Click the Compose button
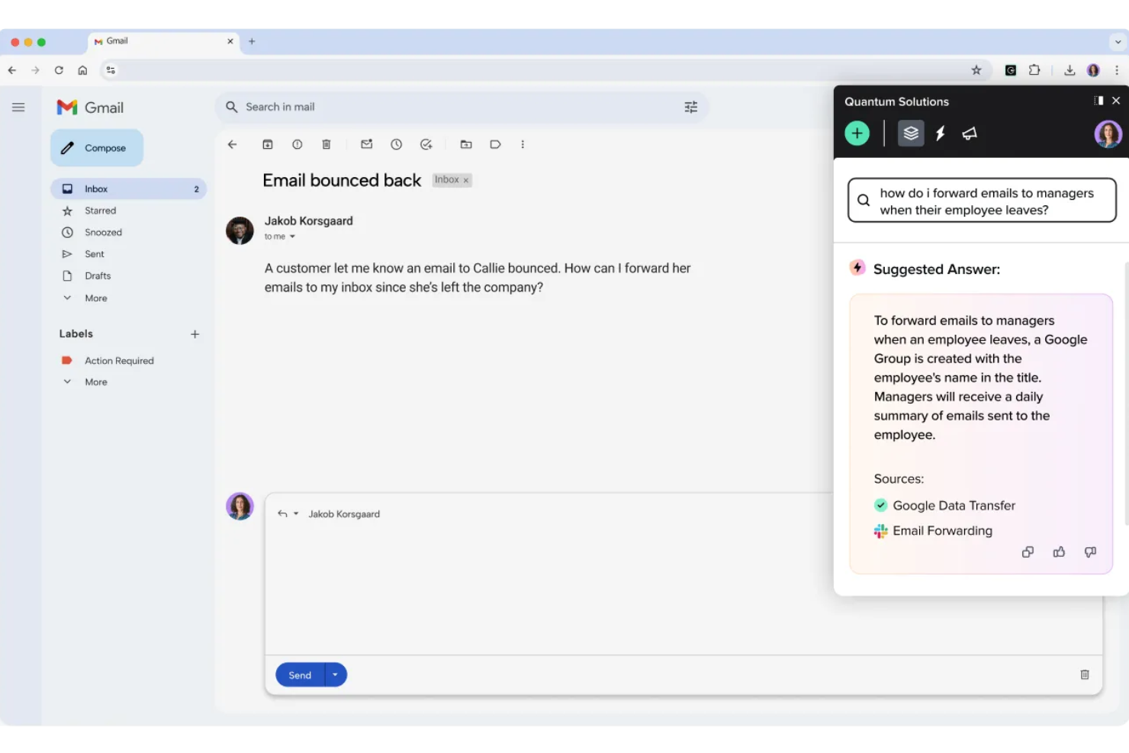The height and width of the screenshot is (753, 1129). [x=96, y=147]
